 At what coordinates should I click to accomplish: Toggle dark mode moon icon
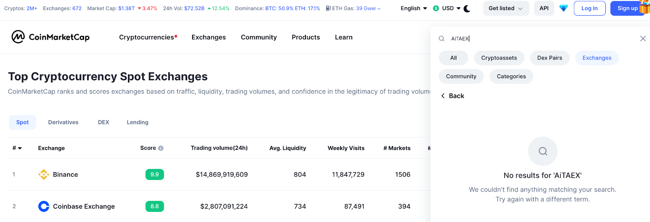tap(467, 9)
